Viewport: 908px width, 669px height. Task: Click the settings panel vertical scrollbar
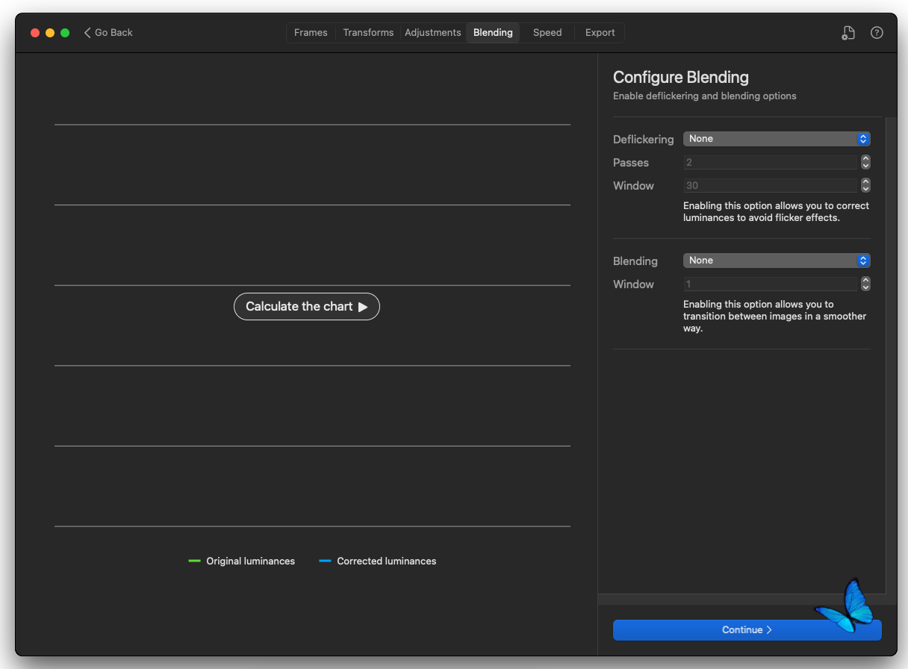(x=891, y=355)
